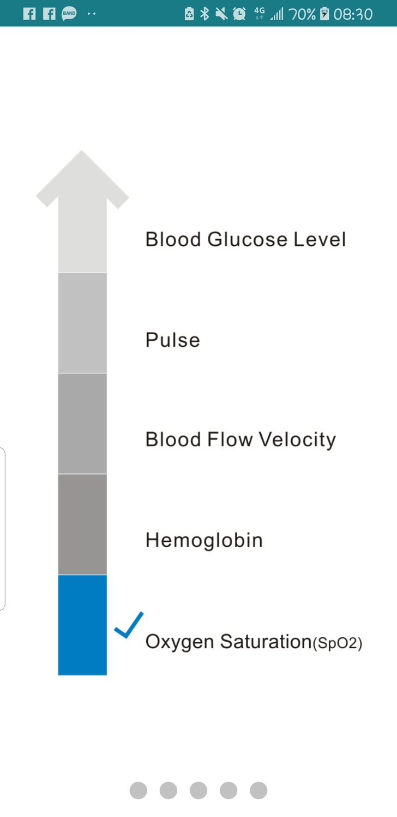Screen dimensions: 397x817
Task: Tap the BAND notification icon
Action: click(x=69, y=14)
